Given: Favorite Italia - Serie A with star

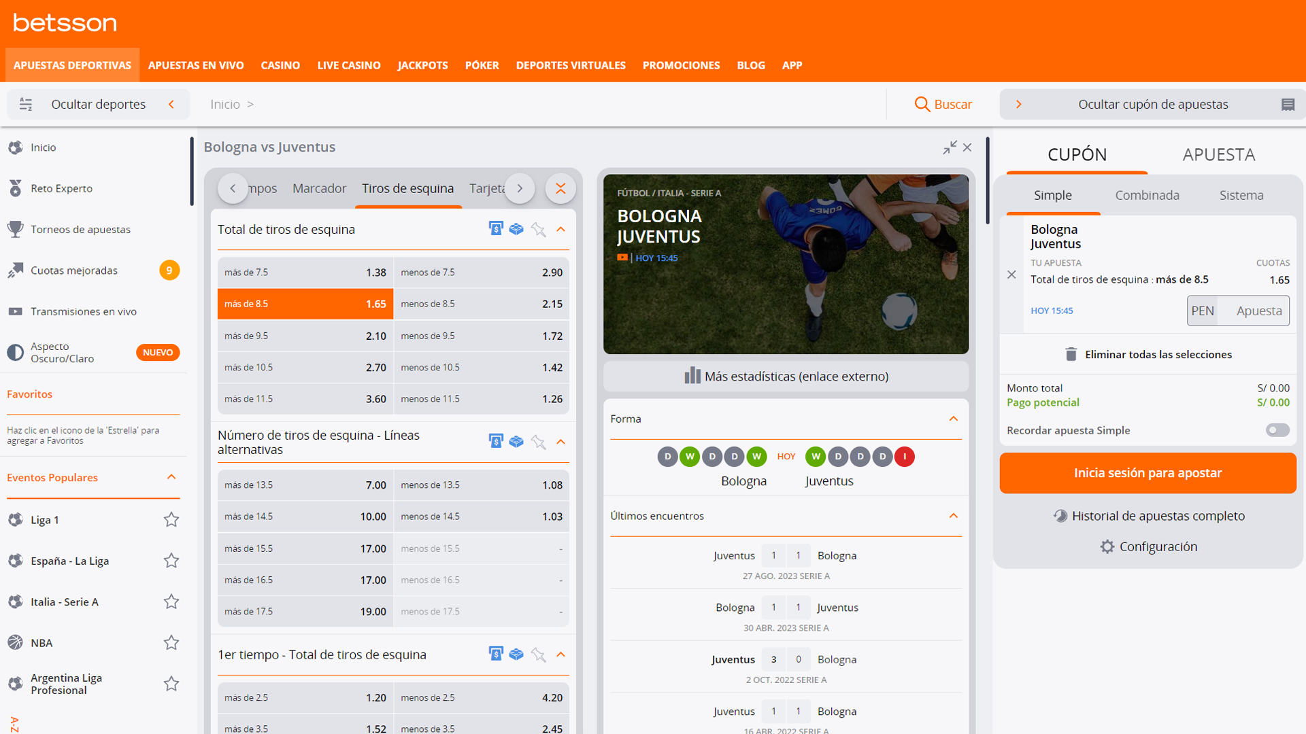Looking at the screenshot, I should click(171, 601).
